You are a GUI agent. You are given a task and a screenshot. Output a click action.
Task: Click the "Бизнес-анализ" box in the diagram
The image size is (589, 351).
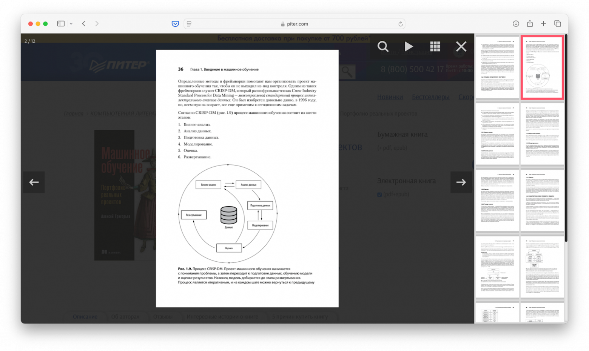pyautogui.click(x=208, y=185)
